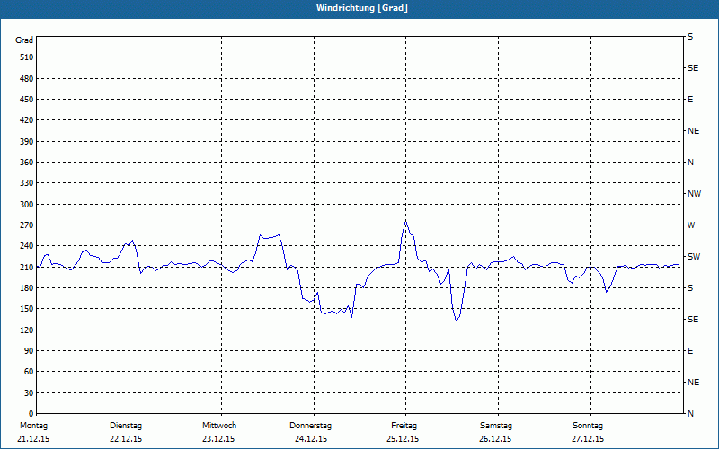This screenshot has width=719, height=449.
Task: Select the 180 degree y-axis label
Action: point(25,288)
